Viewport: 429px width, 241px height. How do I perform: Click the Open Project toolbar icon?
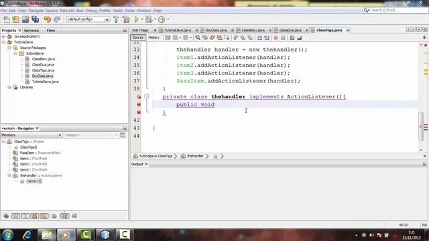25,19
